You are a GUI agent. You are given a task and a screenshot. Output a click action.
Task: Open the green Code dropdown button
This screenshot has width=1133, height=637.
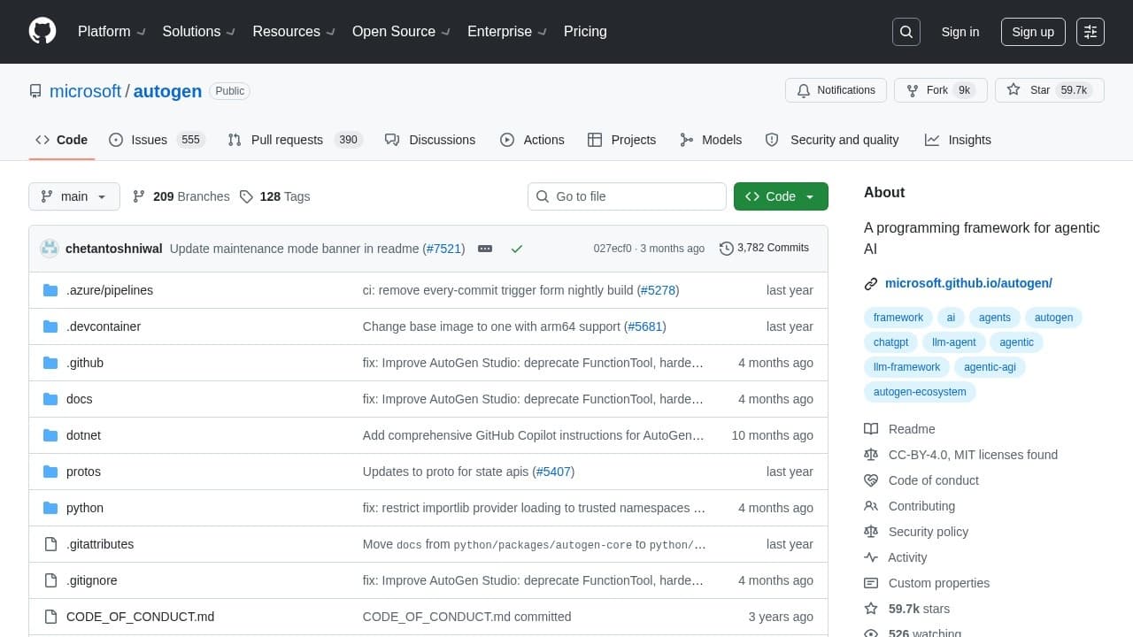pos(781,196)
